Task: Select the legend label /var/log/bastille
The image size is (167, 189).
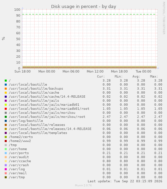Action: tap(26, 121)
